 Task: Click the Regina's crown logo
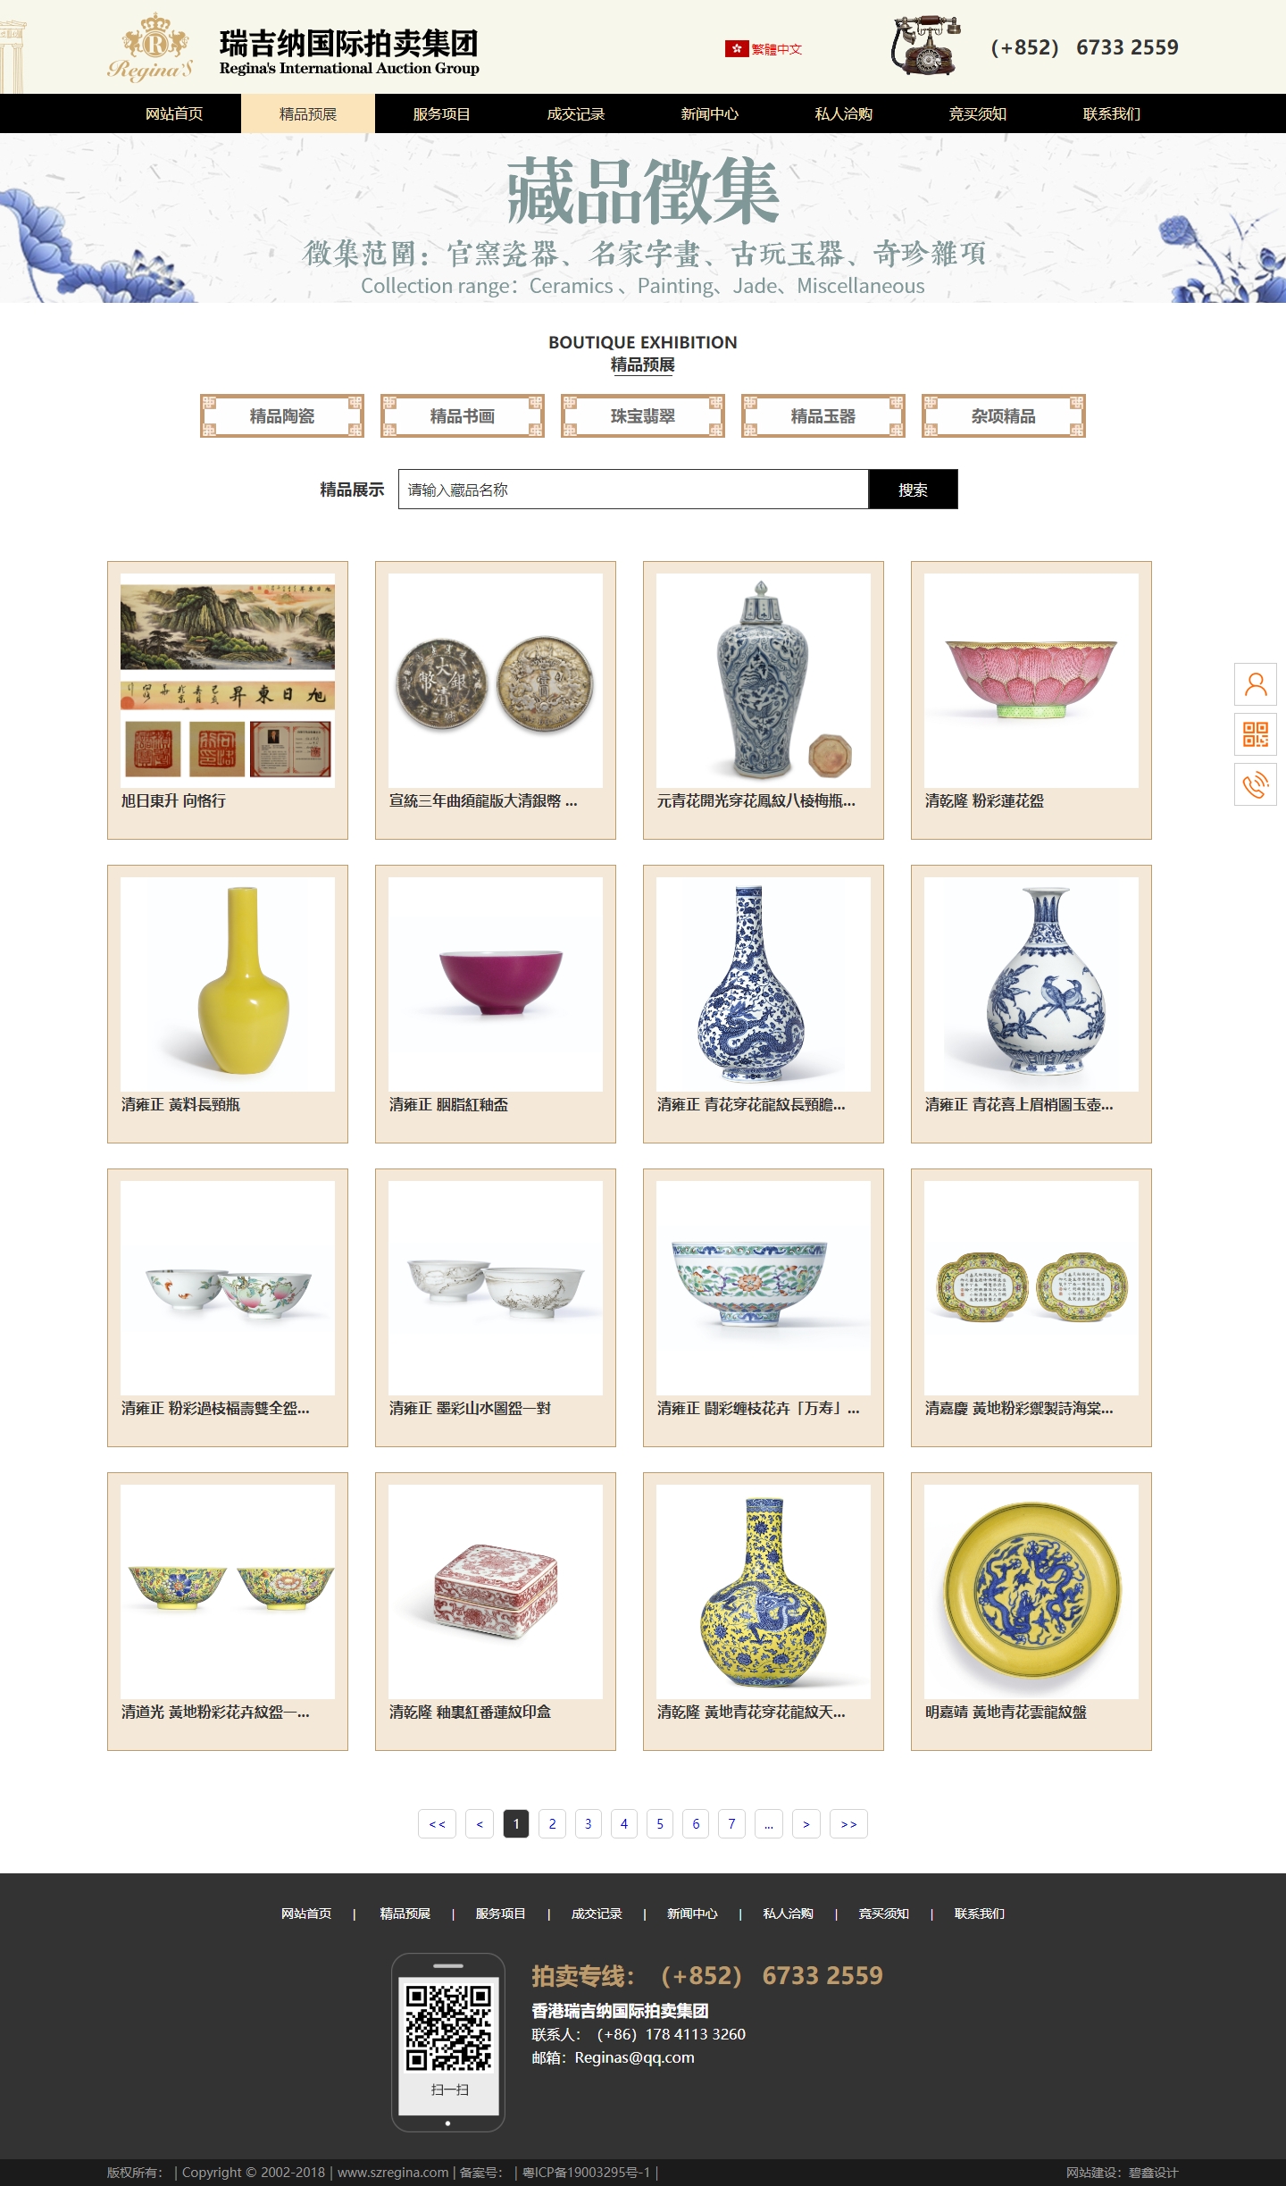[x=152, y=47]
